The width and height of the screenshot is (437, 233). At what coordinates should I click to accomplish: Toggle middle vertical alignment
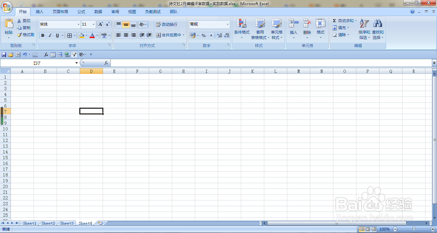tap(126, 24)
